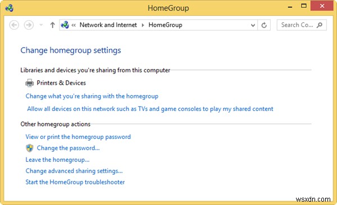This screenshot has width=337, height=205.
Task: Click the Change homegroup settings heading
Action: tap(71, 50)
